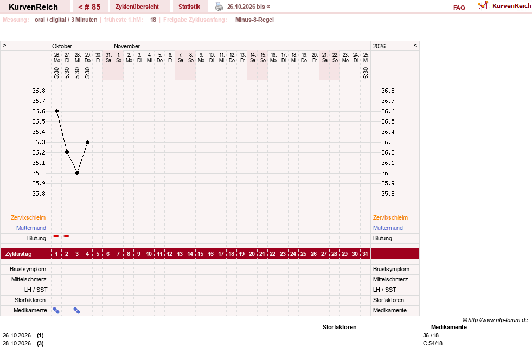532x359 pixels.
Task: Open the Zyklenübersicht tab
Action: (137, 7)
